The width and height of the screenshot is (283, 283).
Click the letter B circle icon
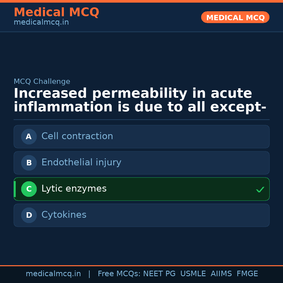(x=29, y=163)
